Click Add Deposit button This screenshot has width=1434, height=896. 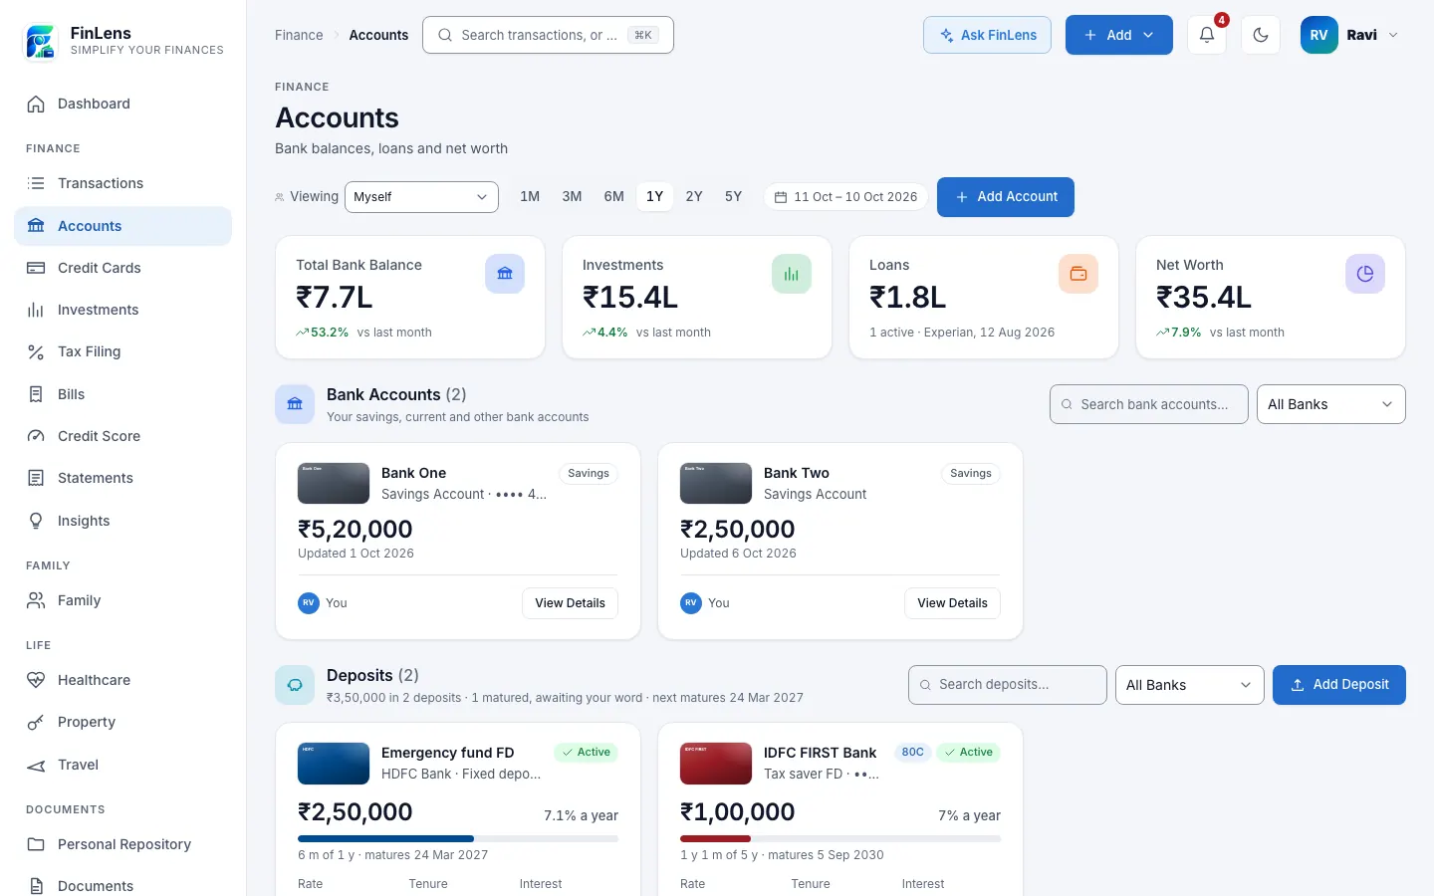(1339, 685)
